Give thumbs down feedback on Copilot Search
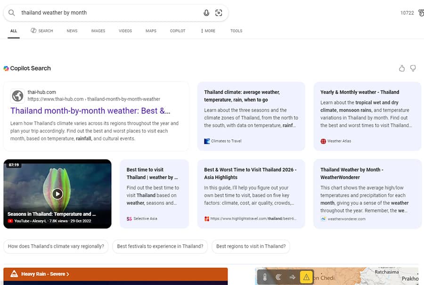424x285 pixels. 413,68
